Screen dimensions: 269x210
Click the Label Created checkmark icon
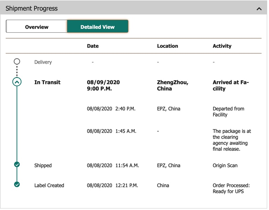click(x=17, y=184)
